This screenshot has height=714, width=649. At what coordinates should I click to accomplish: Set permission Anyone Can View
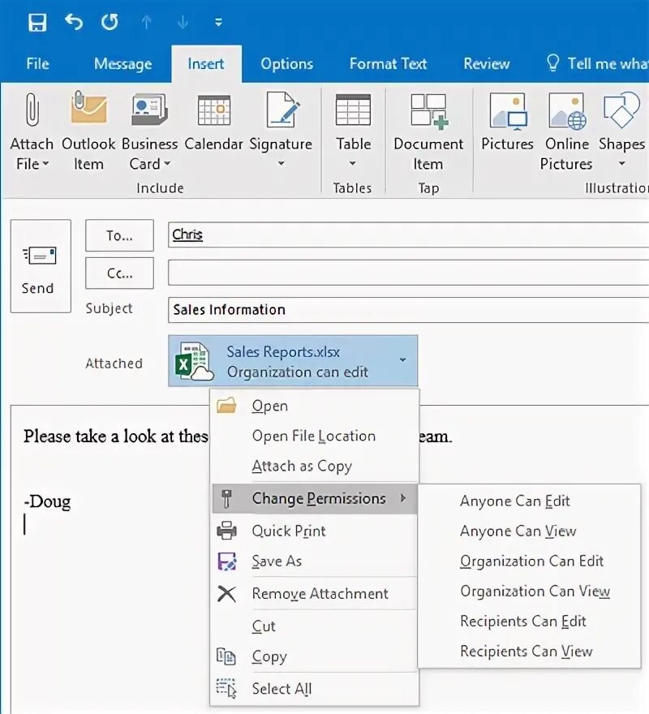529,531
